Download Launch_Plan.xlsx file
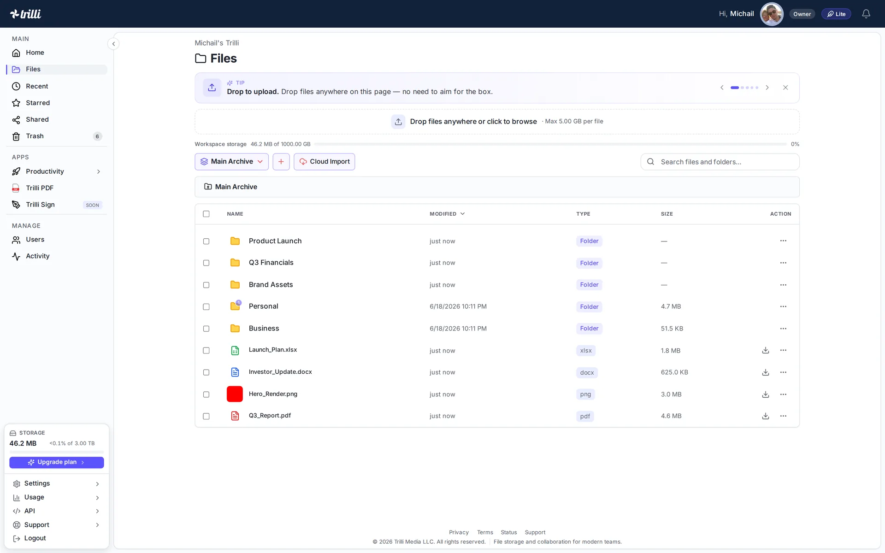The image size is (885, 553). point(766,351)
